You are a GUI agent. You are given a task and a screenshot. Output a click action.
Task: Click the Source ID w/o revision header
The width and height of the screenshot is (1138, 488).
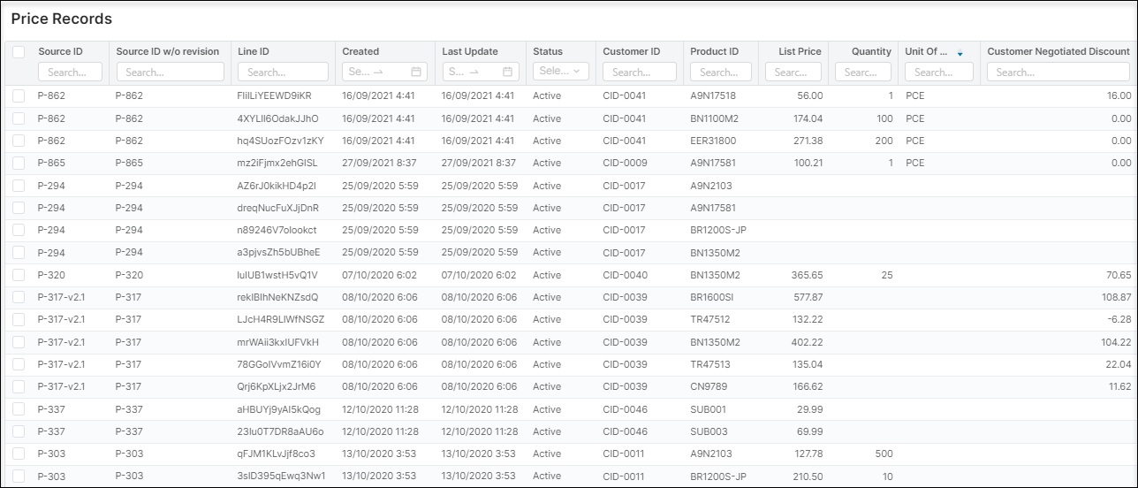(x=167, y=51)
